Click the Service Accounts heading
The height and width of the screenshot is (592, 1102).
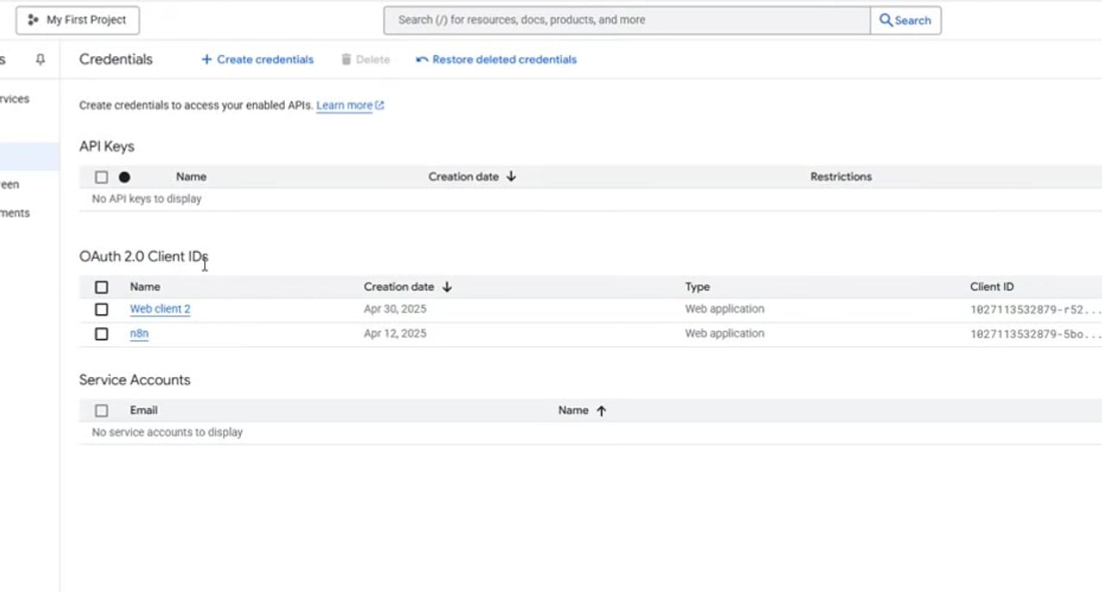coord(134,379)
